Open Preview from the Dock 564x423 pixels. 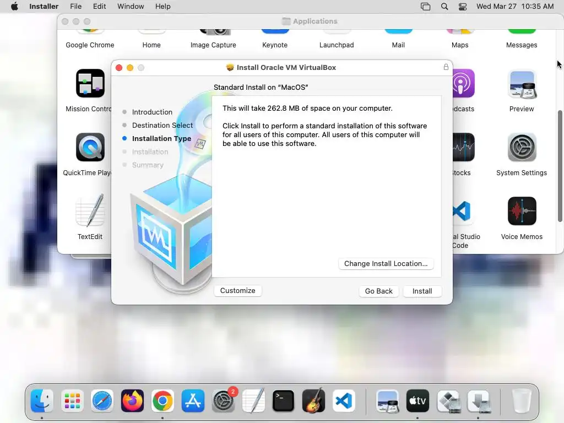point(387,401)
